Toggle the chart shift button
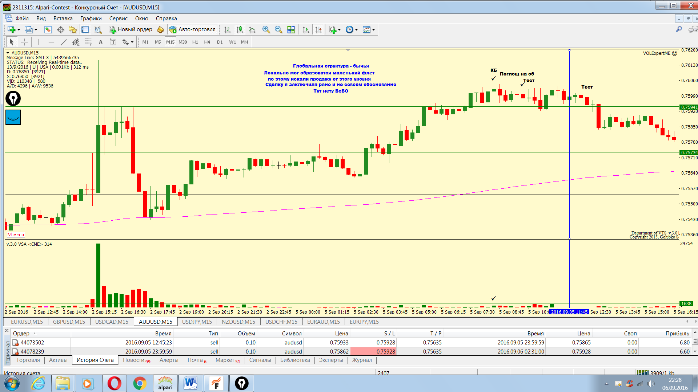Screen dimensions: 698x392 pos(318,30)
